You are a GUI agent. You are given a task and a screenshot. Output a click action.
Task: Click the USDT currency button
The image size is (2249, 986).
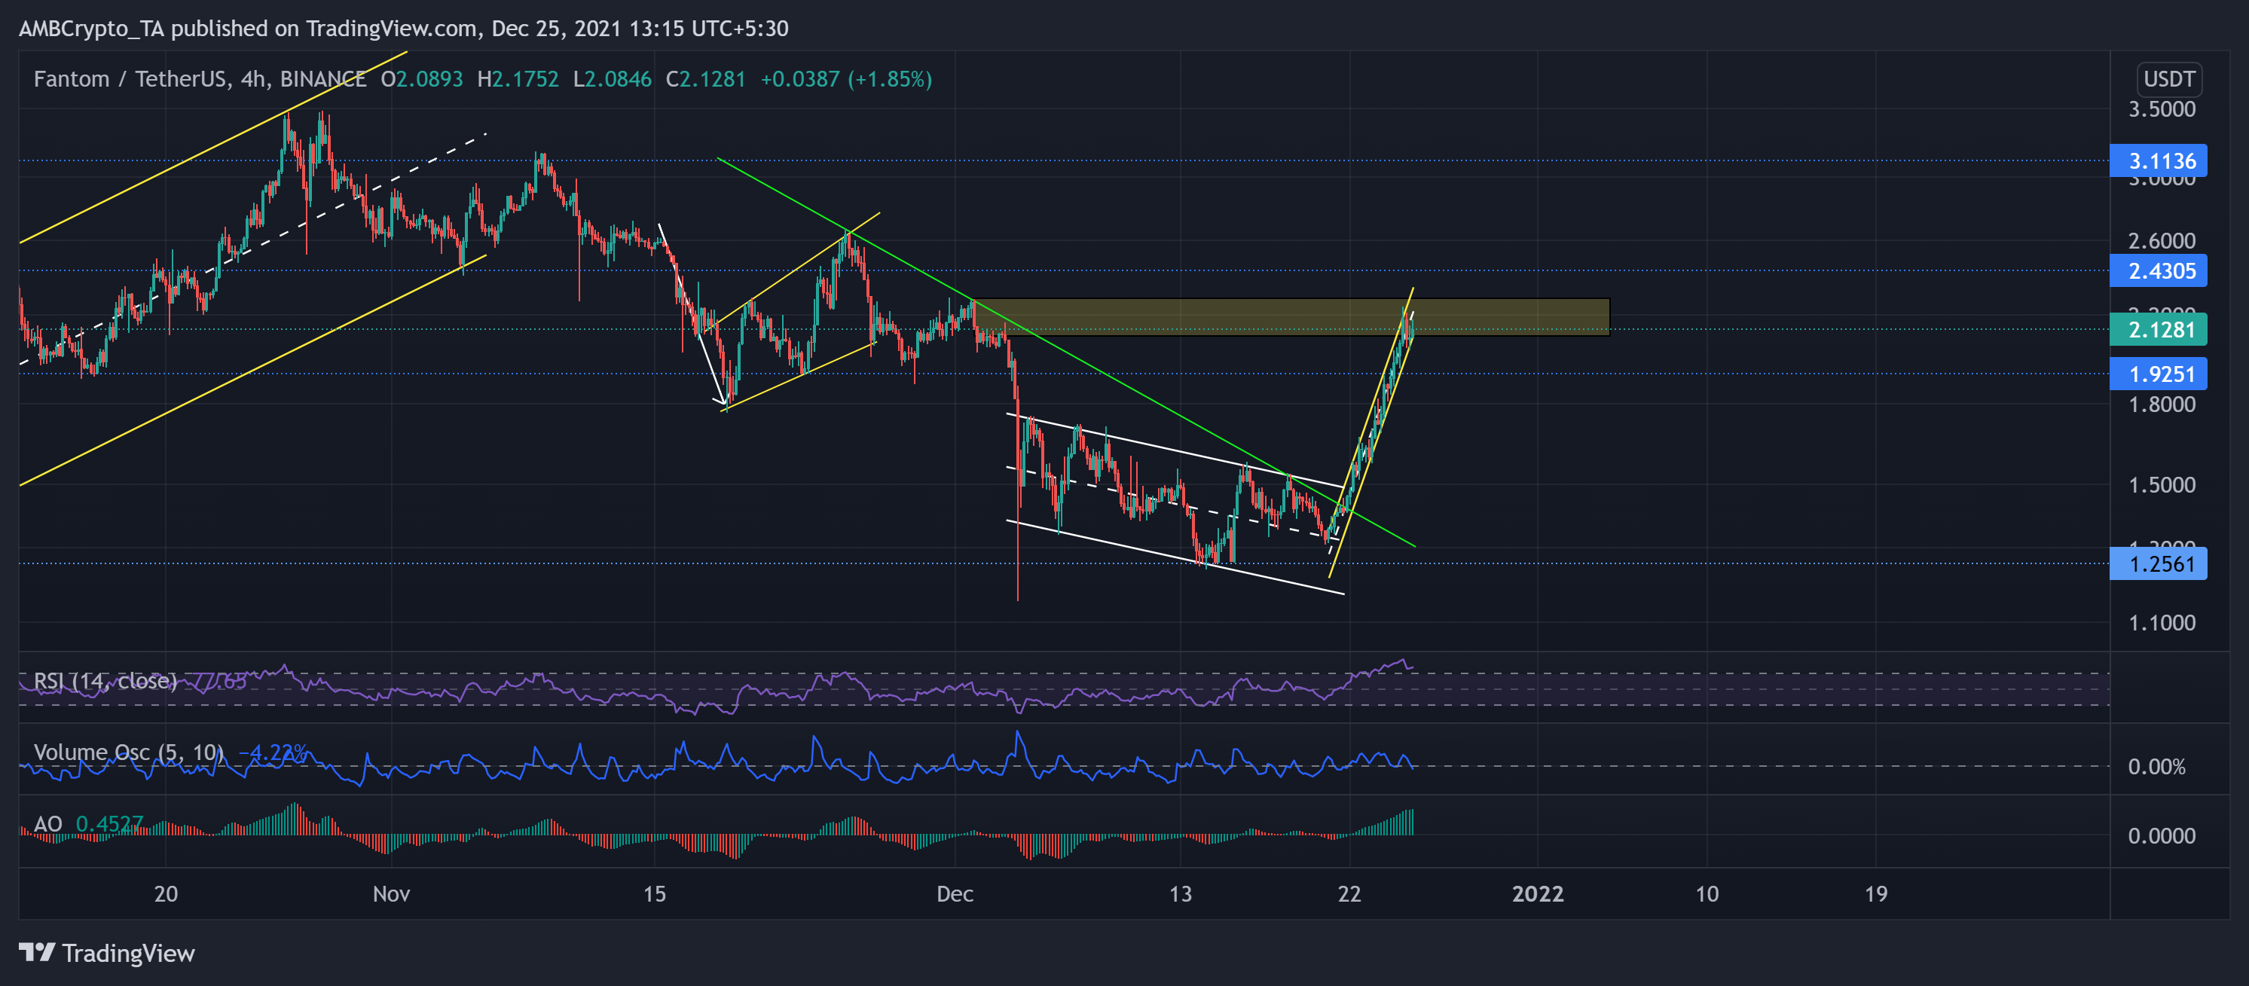[x=2168, y=79]
